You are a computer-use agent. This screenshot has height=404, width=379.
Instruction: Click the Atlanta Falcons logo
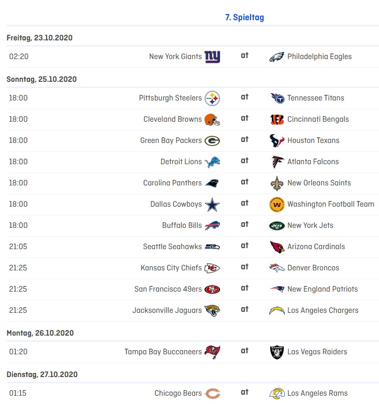[x=277, y=162]
